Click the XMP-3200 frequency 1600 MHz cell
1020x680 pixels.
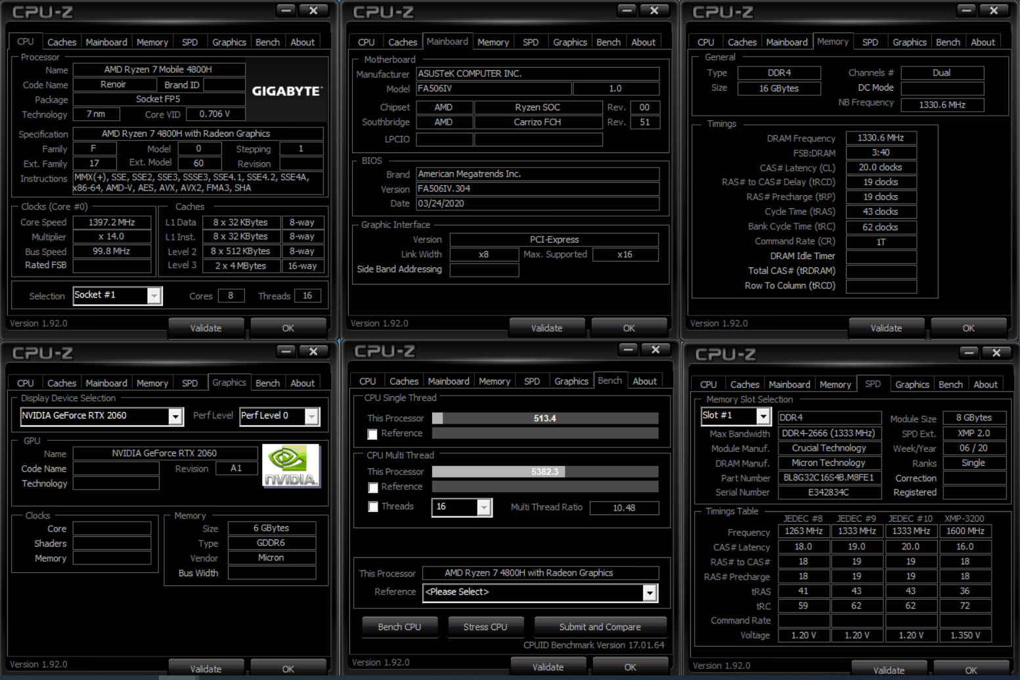[965, 531]
